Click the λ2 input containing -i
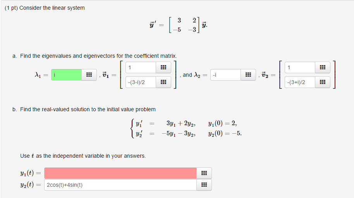This screenshot has width=354, height=198. 225,75
